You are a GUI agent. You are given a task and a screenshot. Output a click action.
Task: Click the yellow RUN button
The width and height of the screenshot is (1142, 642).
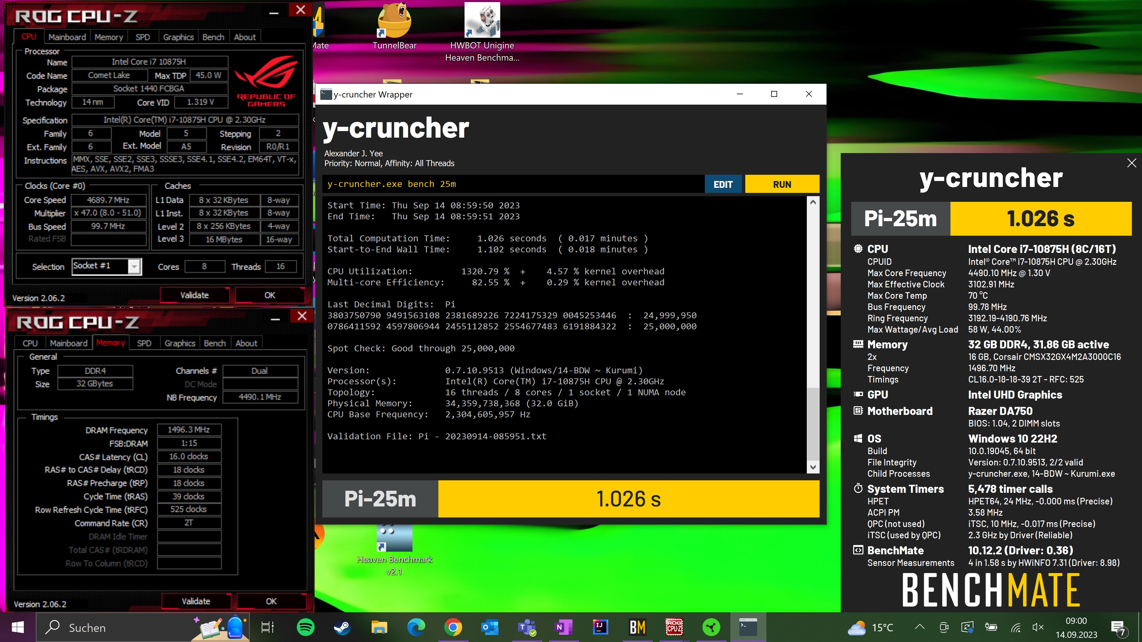782,184
